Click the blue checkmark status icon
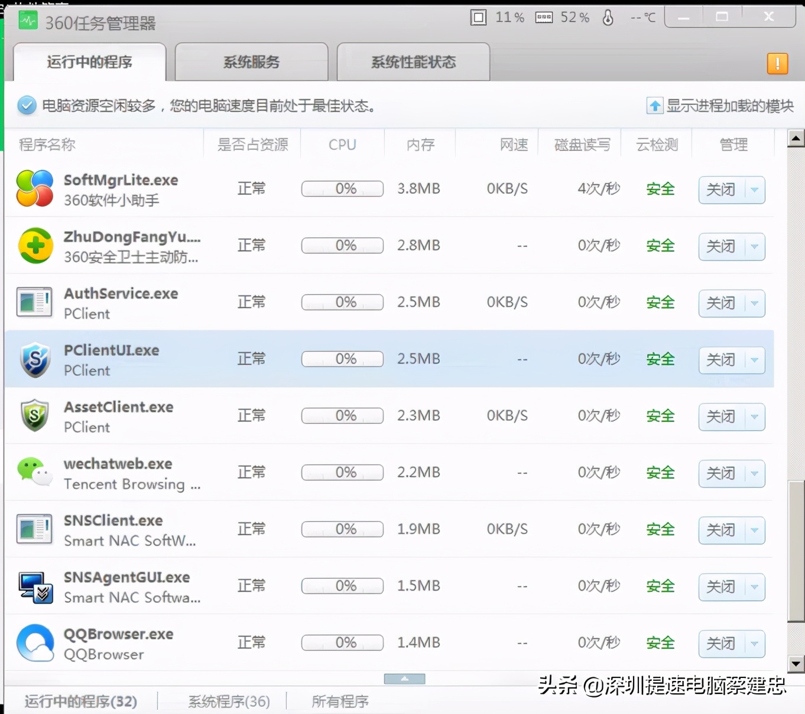 [26, 105]
